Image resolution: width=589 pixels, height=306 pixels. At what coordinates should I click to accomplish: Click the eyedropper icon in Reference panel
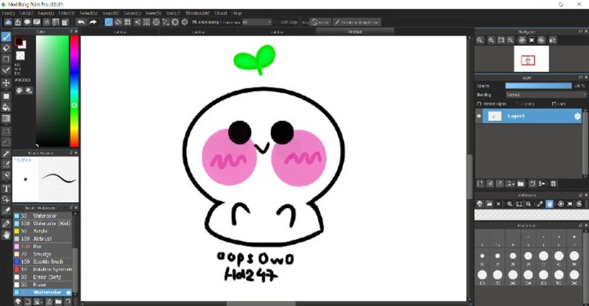[540, 204]
